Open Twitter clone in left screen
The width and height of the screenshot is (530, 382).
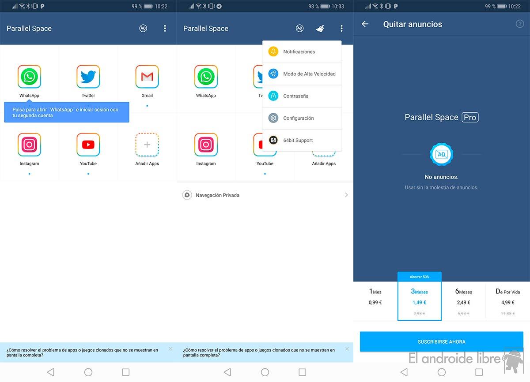tap(88, 77)
